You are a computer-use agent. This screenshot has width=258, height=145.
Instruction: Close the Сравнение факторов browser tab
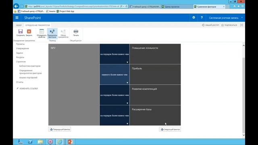pyautogui.click(x=224, y=7)
